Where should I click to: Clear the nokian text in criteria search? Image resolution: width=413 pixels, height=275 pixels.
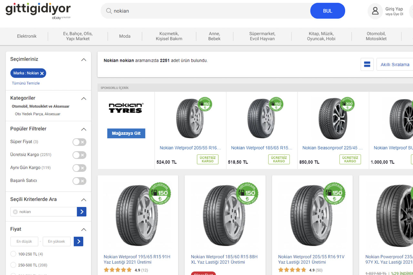pyautogui.click(x=15, y=212)
